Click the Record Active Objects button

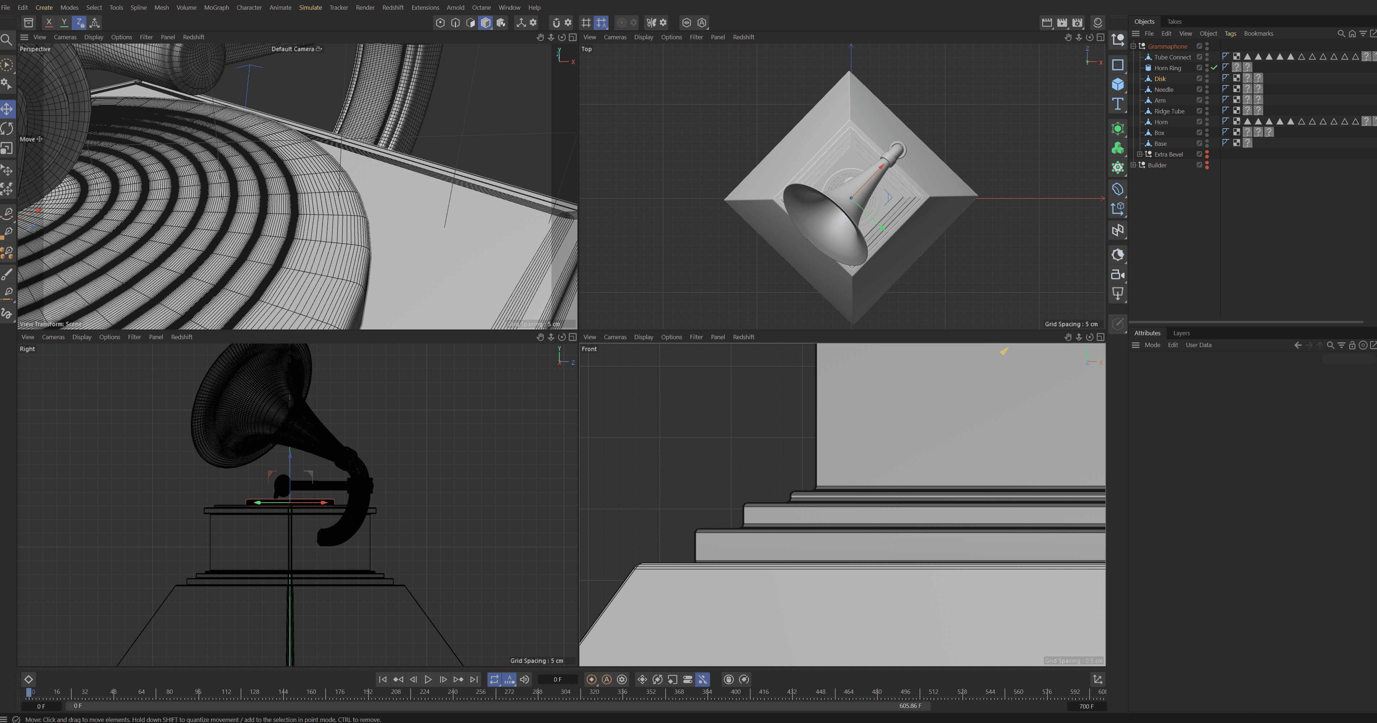tap(591, 679)
